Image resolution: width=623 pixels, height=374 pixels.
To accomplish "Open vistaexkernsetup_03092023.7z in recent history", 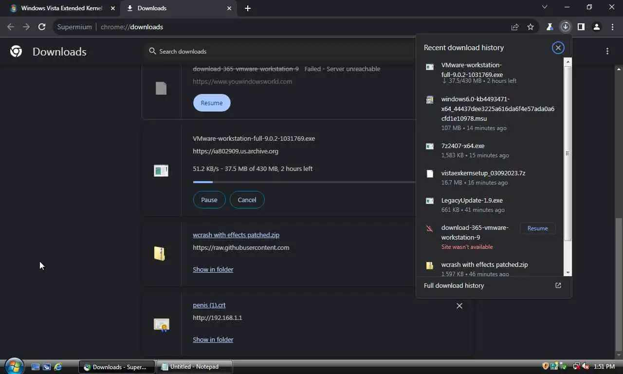I will coord(491,177).
